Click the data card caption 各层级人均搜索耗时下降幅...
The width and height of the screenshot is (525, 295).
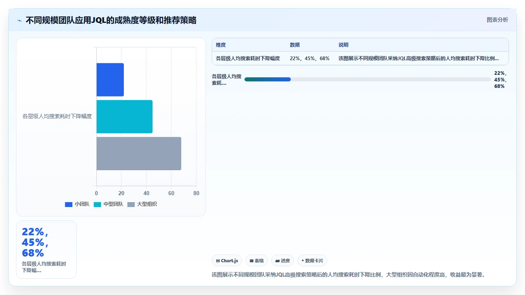click(44, 267)
